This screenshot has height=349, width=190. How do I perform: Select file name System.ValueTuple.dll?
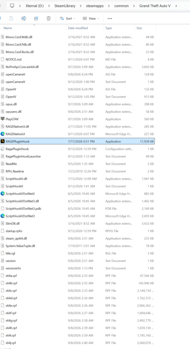(20, 246)
